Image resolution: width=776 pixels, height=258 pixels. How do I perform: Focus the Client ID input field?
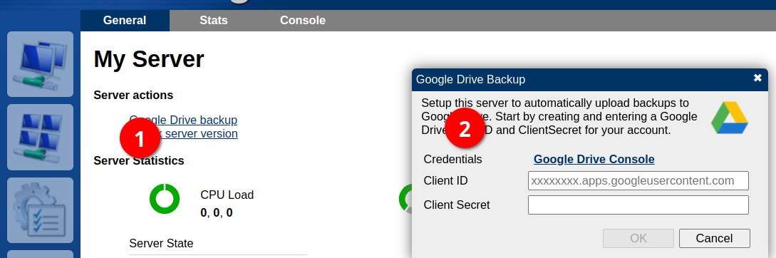point(638,181)
